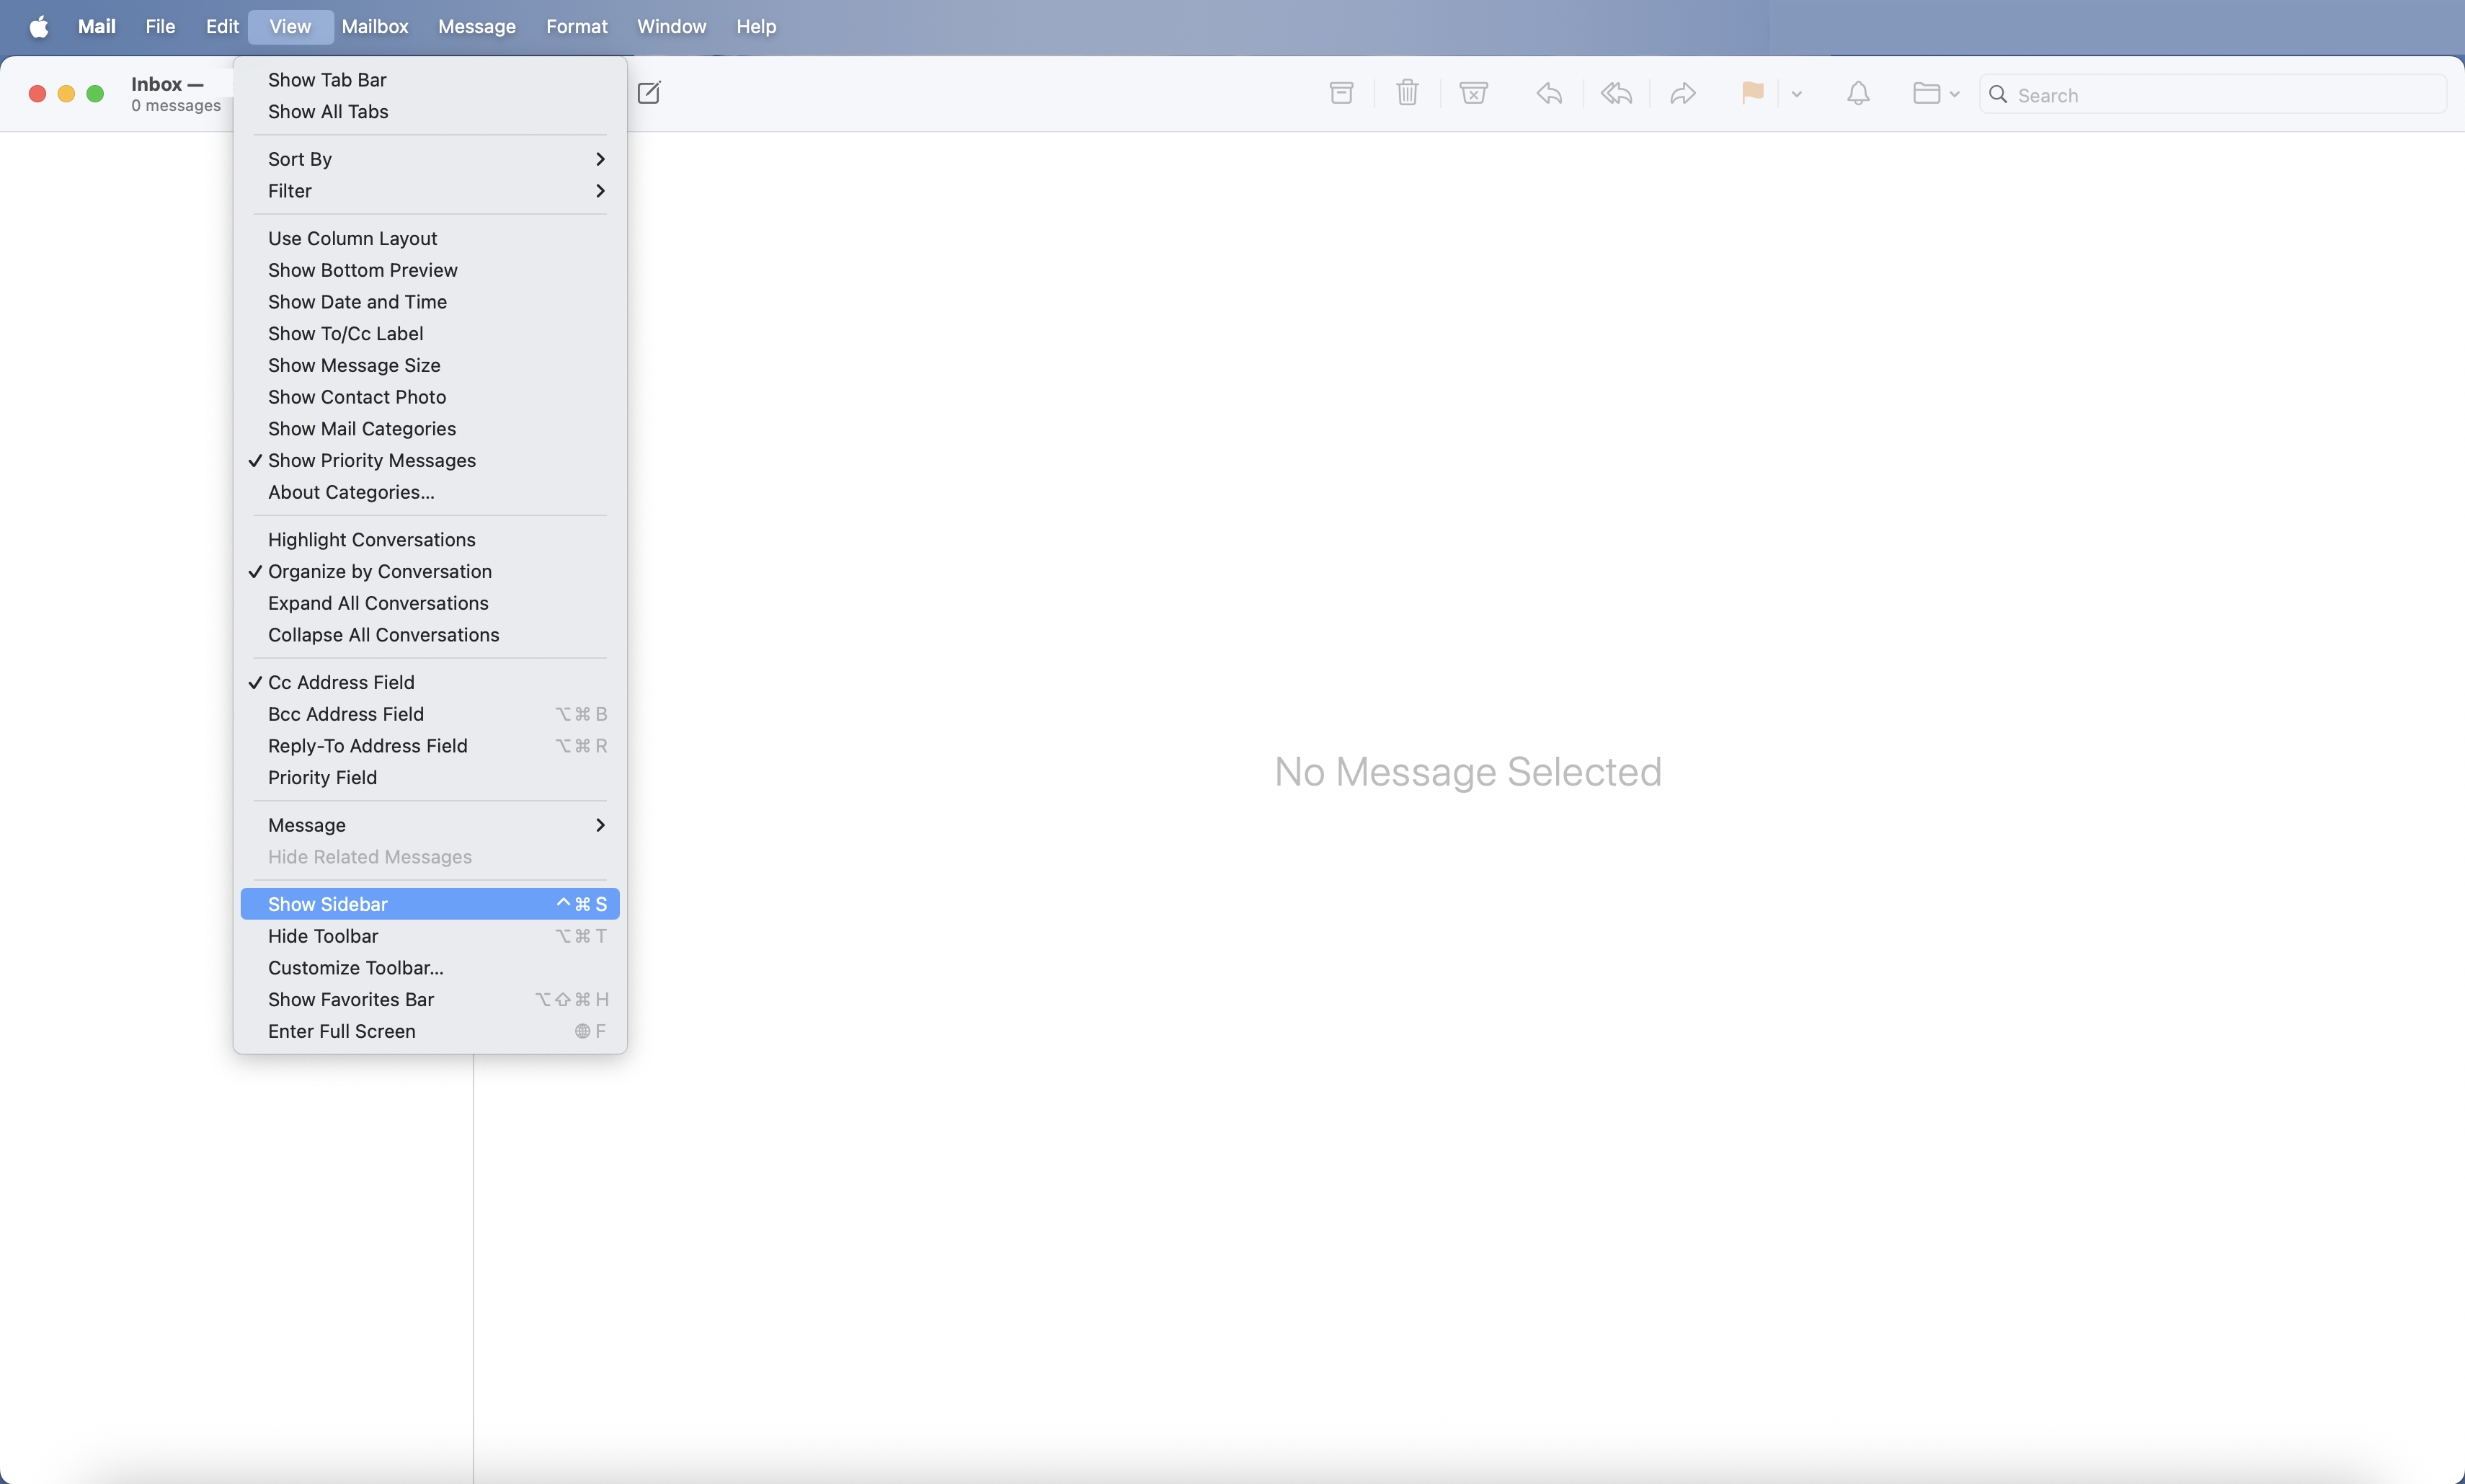Select Expand All Conversations
2465x1484 pixels.
coord(430,603)
